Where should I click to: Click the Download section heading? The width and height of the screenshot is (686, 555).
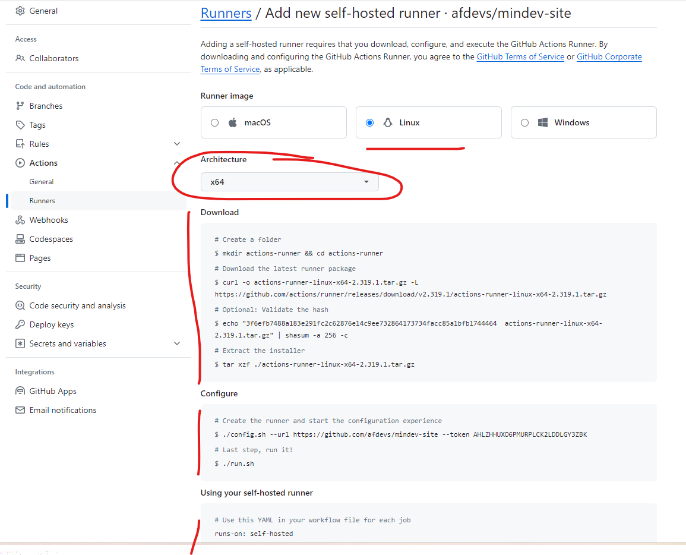pyautogui.click(x=220, y=212)
